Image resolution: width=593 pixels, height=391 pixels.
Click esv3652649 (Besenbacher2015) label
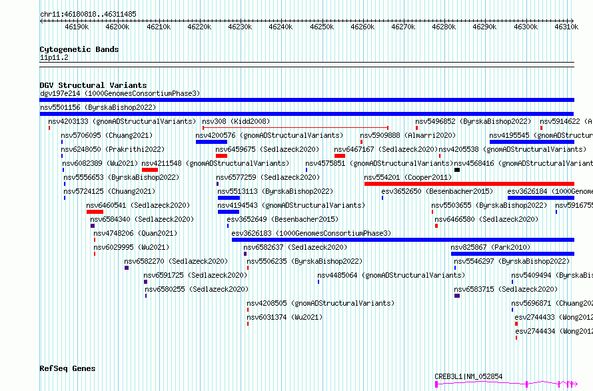283,219
